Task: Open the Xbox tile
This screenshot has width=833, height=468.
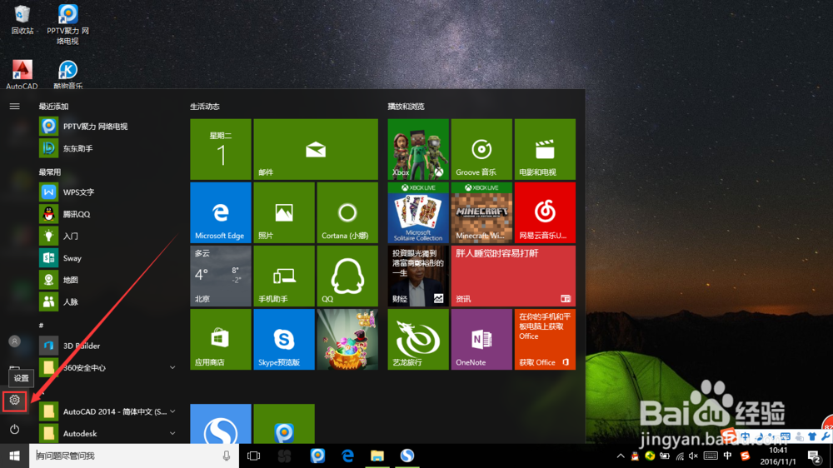Action: tap(418, 149)
